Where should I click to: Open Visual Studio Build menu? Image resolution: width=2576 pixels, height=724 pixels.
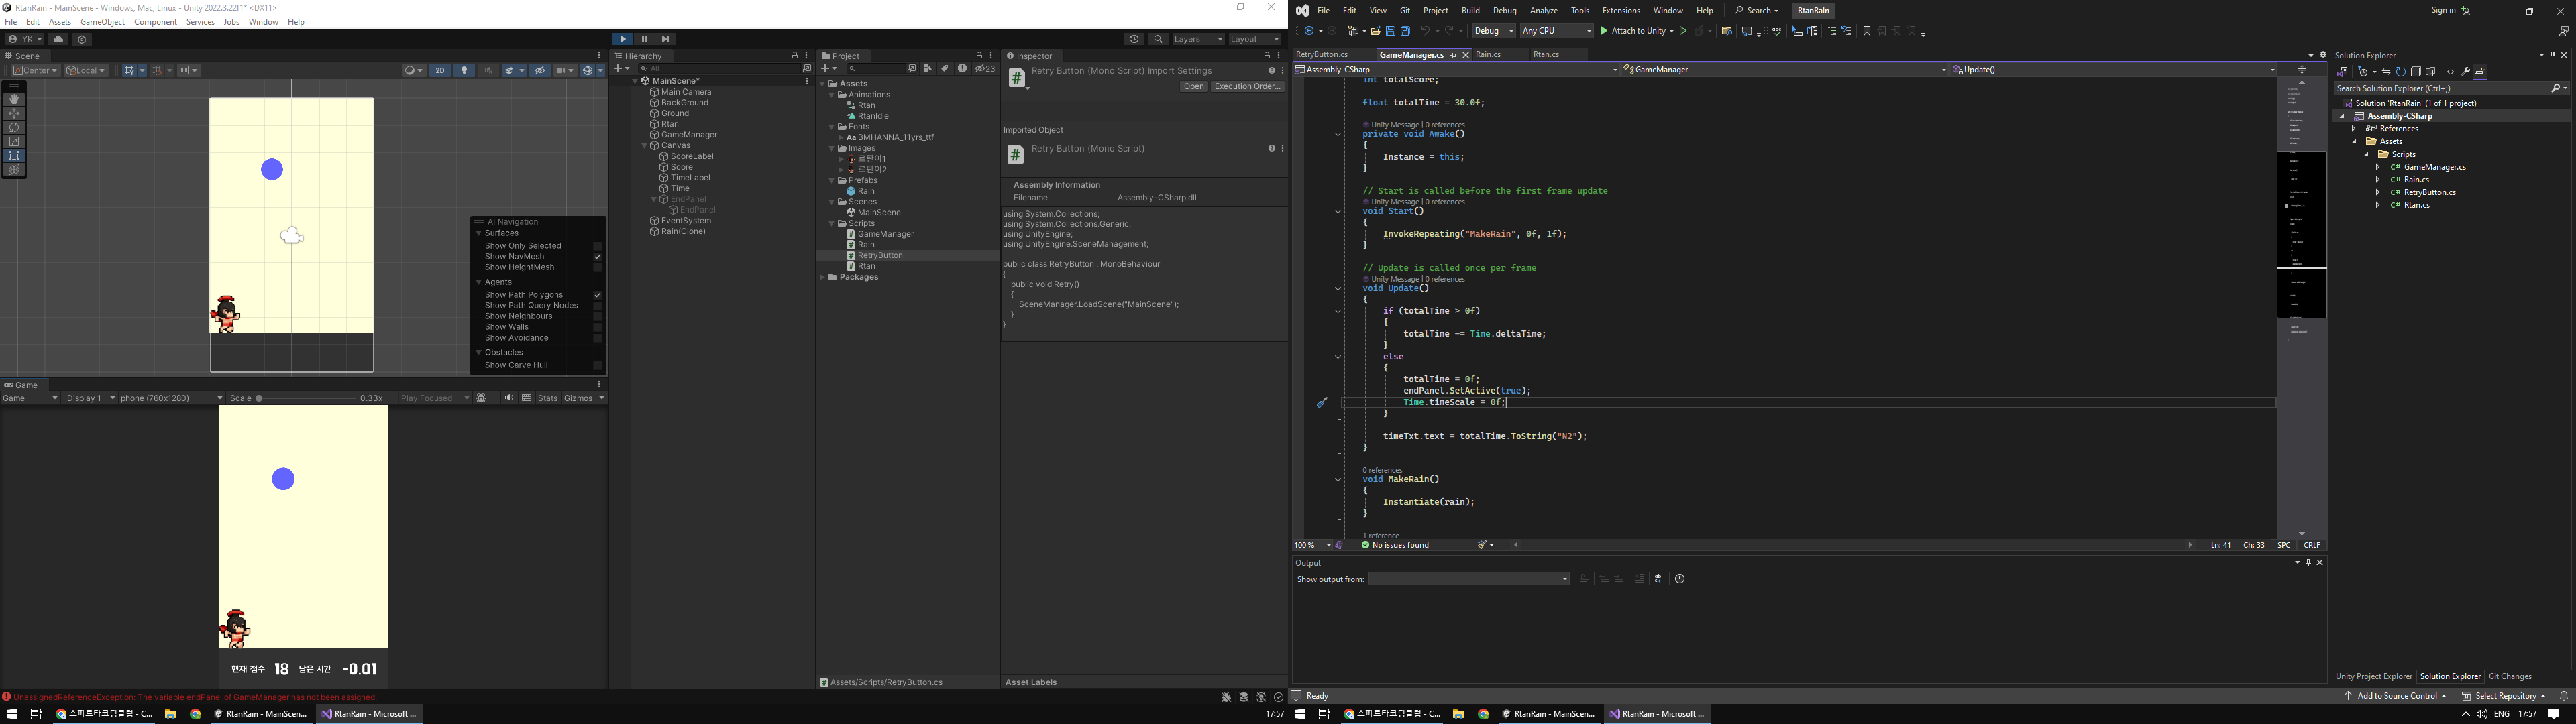1470,11
